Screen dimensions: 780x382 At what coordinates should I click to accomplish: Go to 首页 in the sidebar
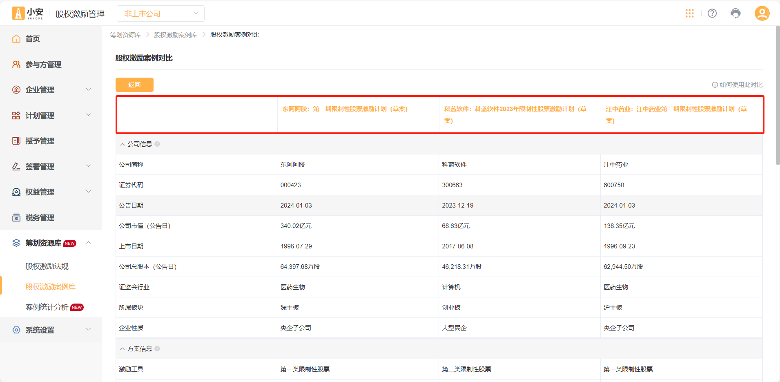51,39
